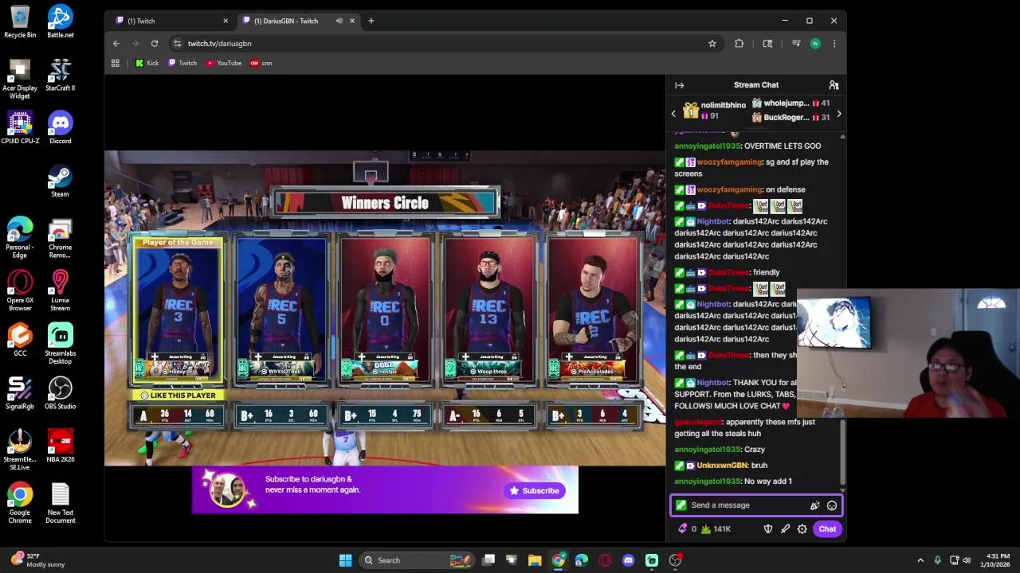Open the Chrome media controls button

[795, 44]
